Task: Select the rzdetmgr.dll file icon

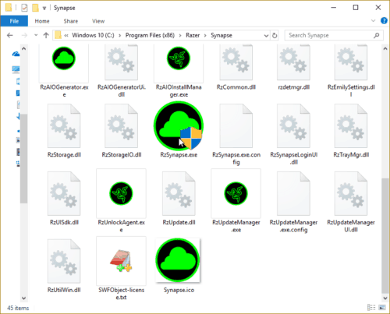Action: pos(293,62)
